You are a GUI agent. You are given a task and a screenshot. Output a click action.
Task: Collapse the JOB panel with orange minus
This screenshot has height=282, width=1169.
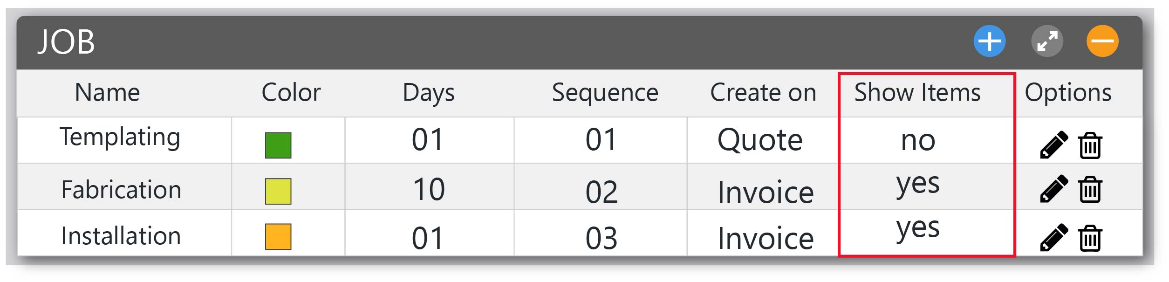1102,41
